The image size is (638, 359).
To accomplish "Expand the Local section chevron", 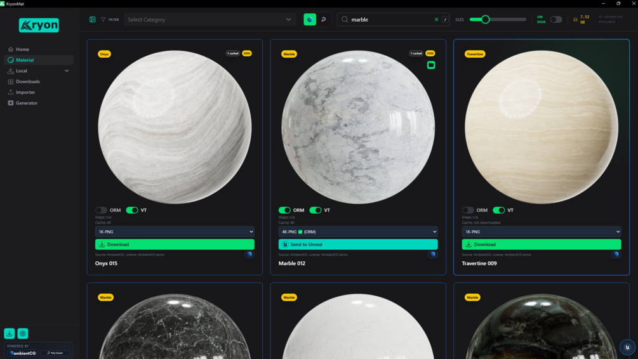I will click(67, 71).
